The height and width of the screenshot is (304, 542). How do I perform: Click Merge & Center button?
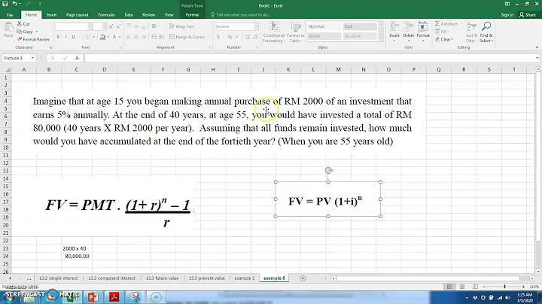coord(188,37)
